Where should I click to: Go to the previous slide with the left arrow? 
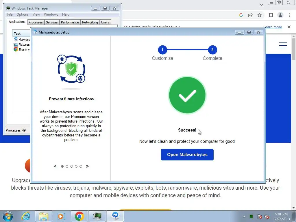(55, 166)
